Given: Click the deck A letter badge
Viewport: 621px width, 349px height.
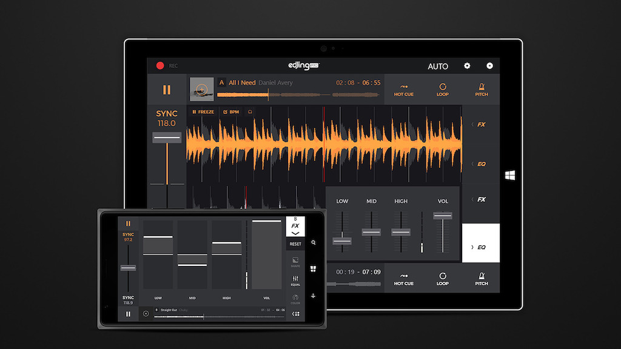Looking at the screenshot, I should pyautogui.click(x=221, y=82).
